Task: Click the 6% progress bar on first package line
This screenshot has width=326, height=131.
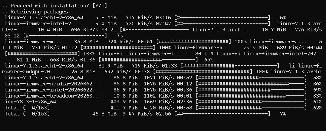Action: (223, 18)
